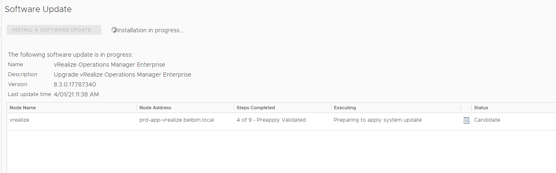This screenshot has height=173, width=556.
Task: Sort by the Executing column header
Action: (396, 108)
